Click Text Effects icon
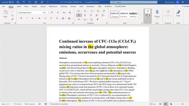 57,18
